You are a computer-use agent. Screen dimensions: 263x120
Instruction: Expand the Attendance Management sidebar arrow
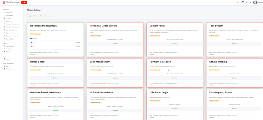pyautogui.click(x=3, y=27)
